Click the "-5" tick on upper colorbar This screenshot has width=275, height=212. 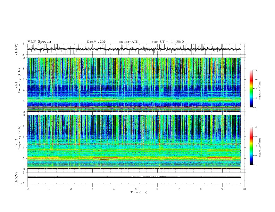pos(256,89)
